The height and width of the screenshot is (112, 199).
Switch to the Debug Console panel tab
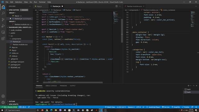point(51,86)
